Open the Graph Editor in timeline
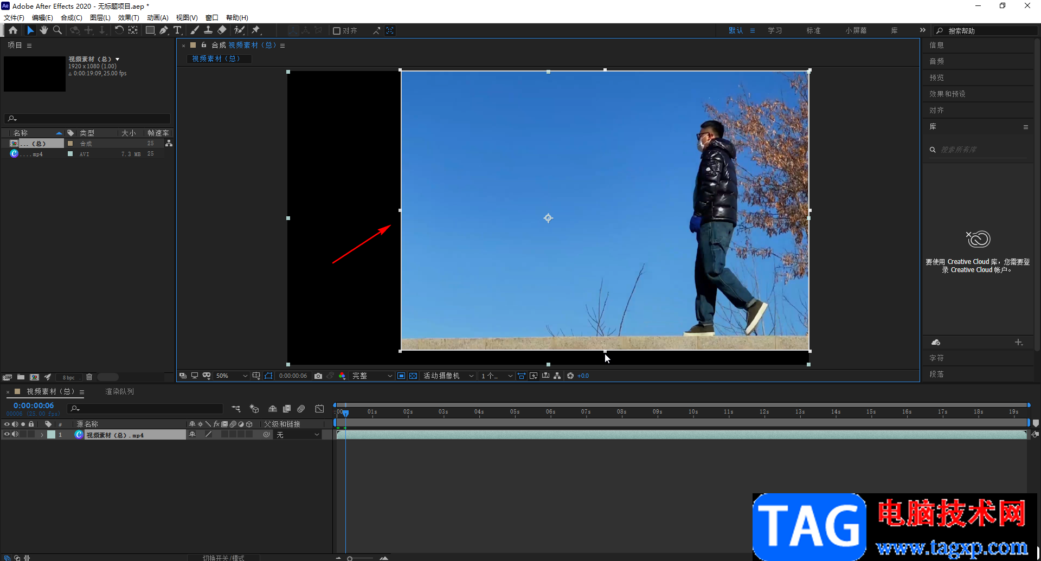This screenshot has height=561, width=1041. click(319, 409)
